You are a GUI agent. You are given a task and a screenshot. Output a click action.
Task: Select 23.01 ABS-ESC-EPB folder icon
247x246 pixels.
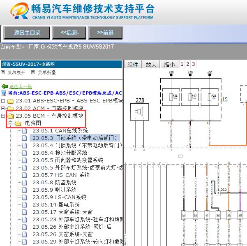[x=10, y=101]
